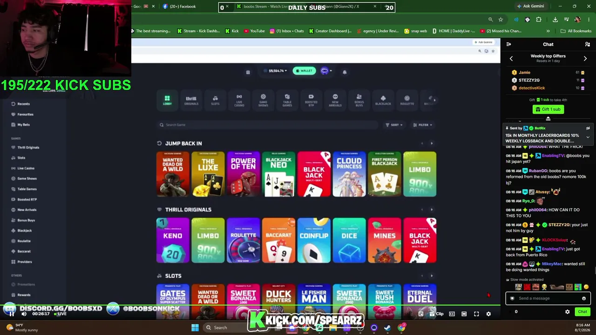Open the YouTube bookmark
596x335 pixels.
pyautogui.click(x=254, y=31)
